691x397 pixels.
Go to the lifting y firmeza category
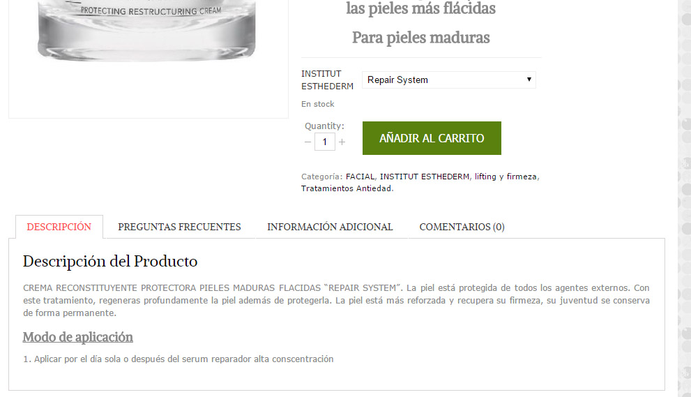[506, 177]
